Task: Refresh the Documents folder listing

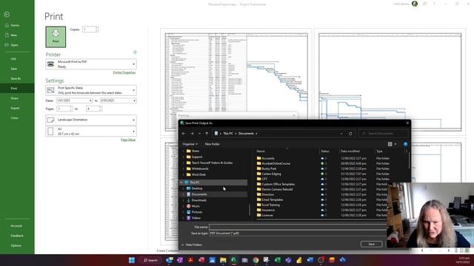Action: 350,133
